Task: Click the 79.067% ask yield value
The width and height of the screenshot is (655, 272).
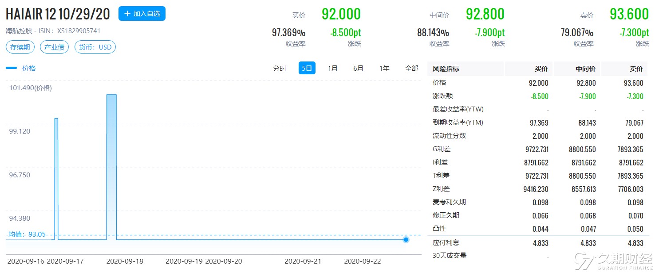Action: (x=577, y=33)
